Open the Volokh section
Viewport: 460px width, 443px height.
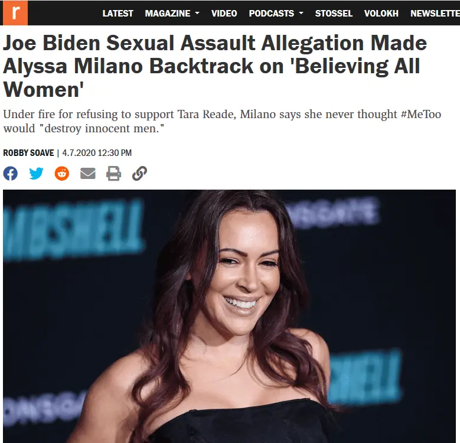381,14
